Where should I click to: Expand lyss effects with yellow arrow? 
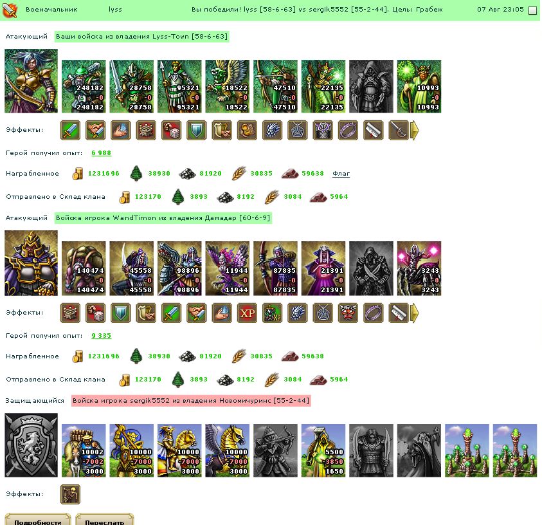tap(415, 131)
